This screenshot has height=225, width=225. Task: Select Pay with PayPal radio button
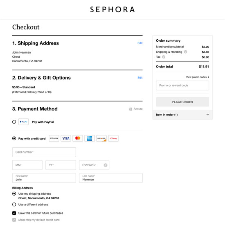coord(14,122)
